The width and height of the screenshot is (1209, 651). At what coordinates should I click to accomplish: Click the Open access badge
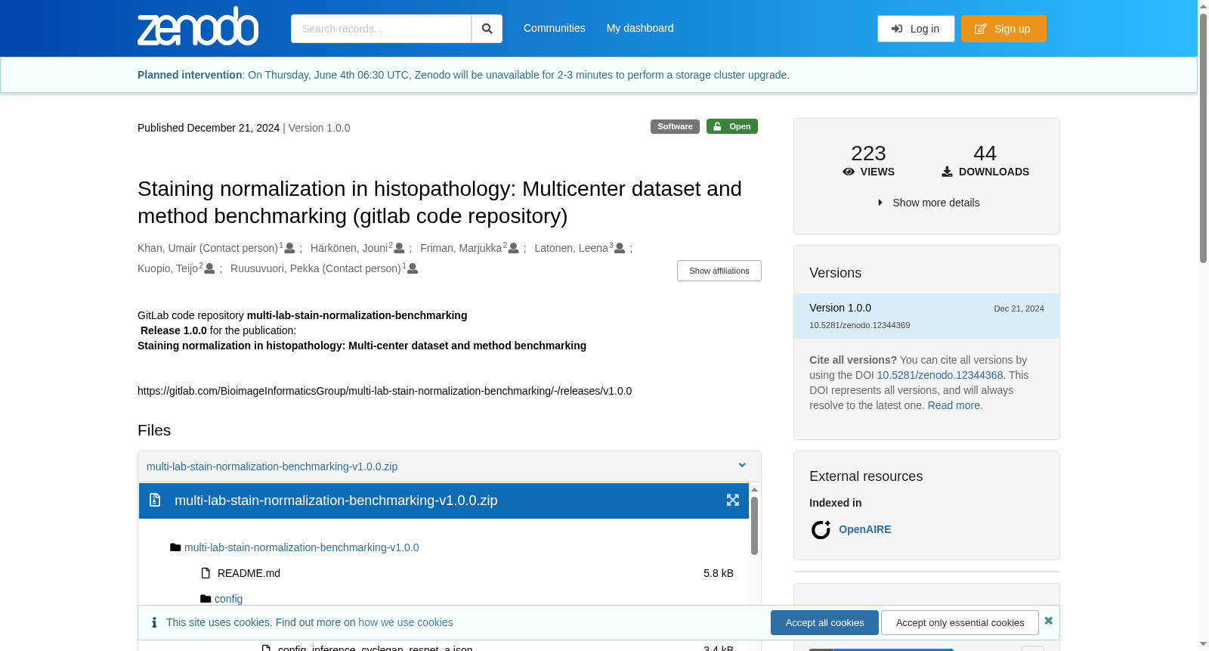732,126
